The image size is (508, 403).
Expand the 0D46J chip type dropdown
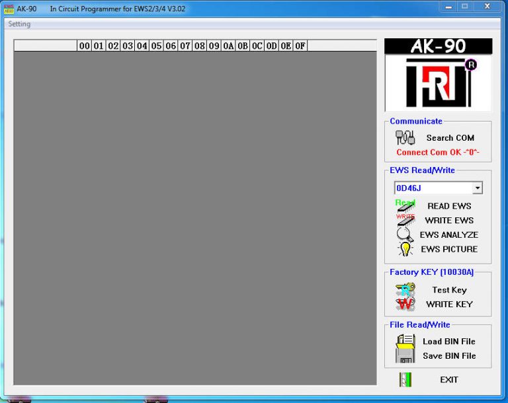tap(477, 188)
